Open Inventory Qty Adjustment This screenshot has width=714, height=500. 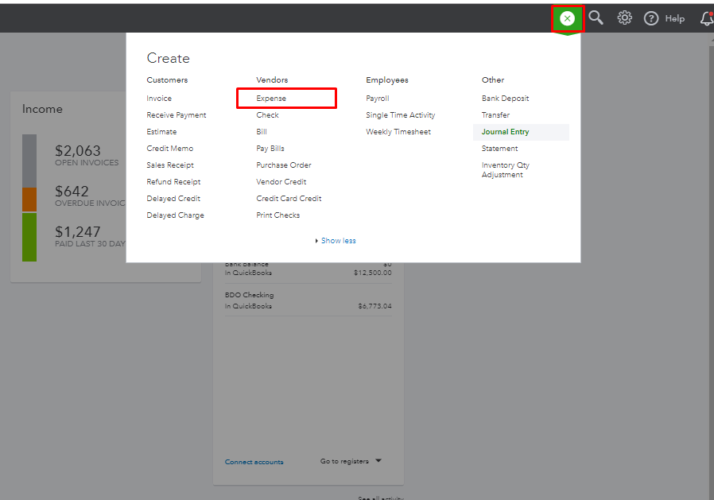pyautogui.click(x=505, y=170)
